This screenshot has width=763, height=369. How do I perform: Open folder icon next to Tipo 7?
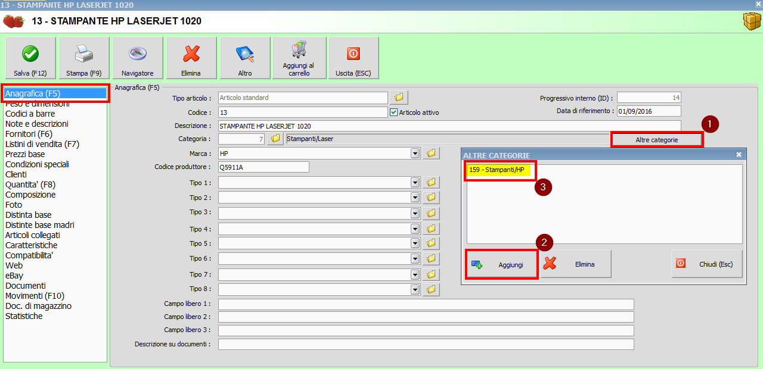coord(431,274)
